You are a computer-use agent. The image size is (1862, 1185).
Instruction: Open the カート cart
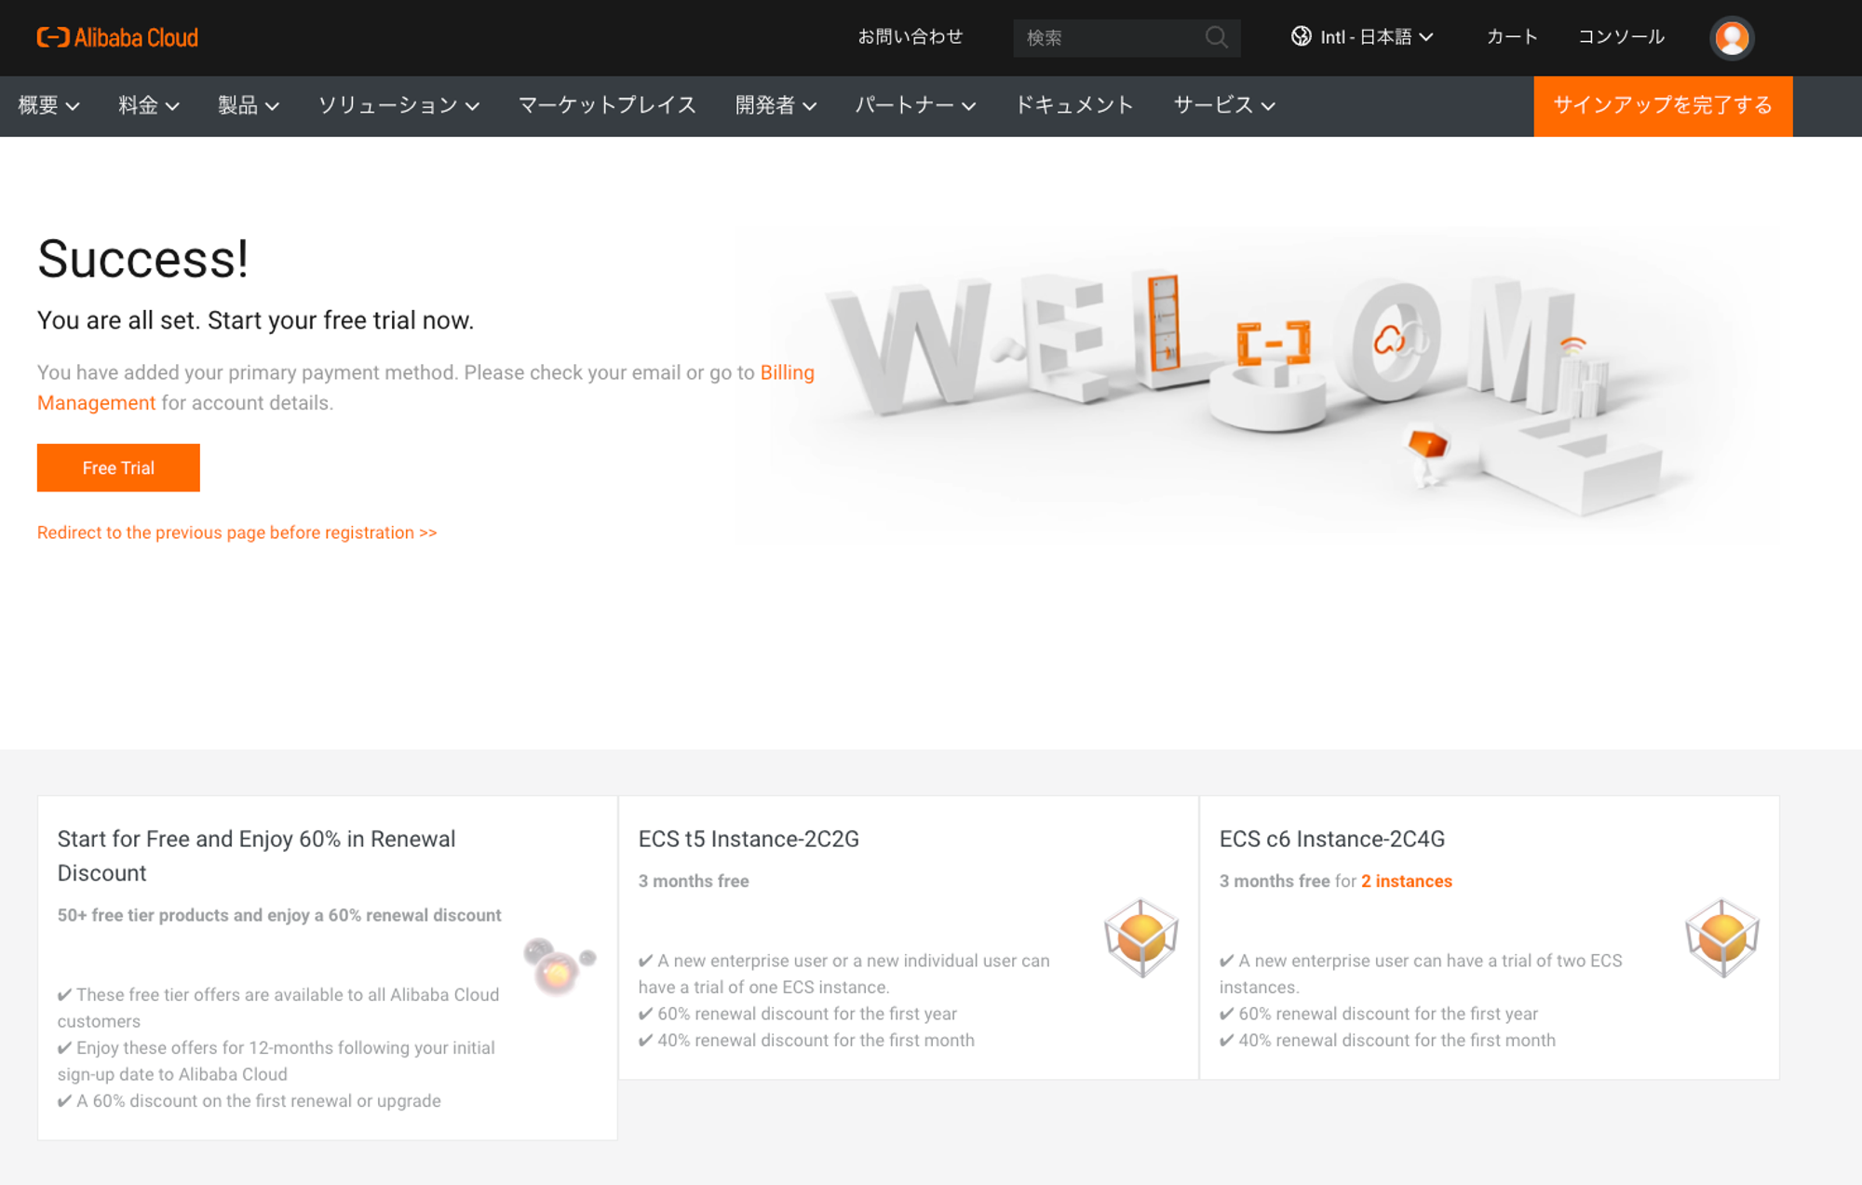pos(1512,37)
